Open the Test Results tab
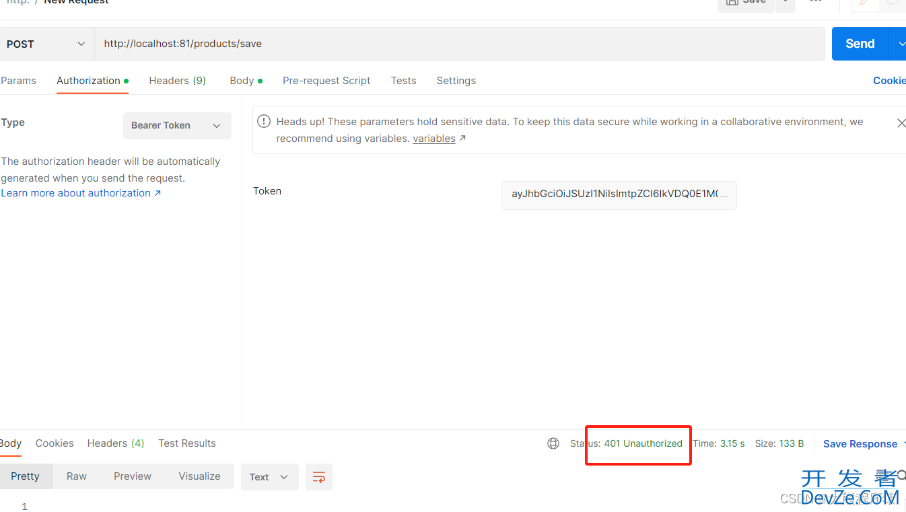906x512 pixels. point(187,443)
